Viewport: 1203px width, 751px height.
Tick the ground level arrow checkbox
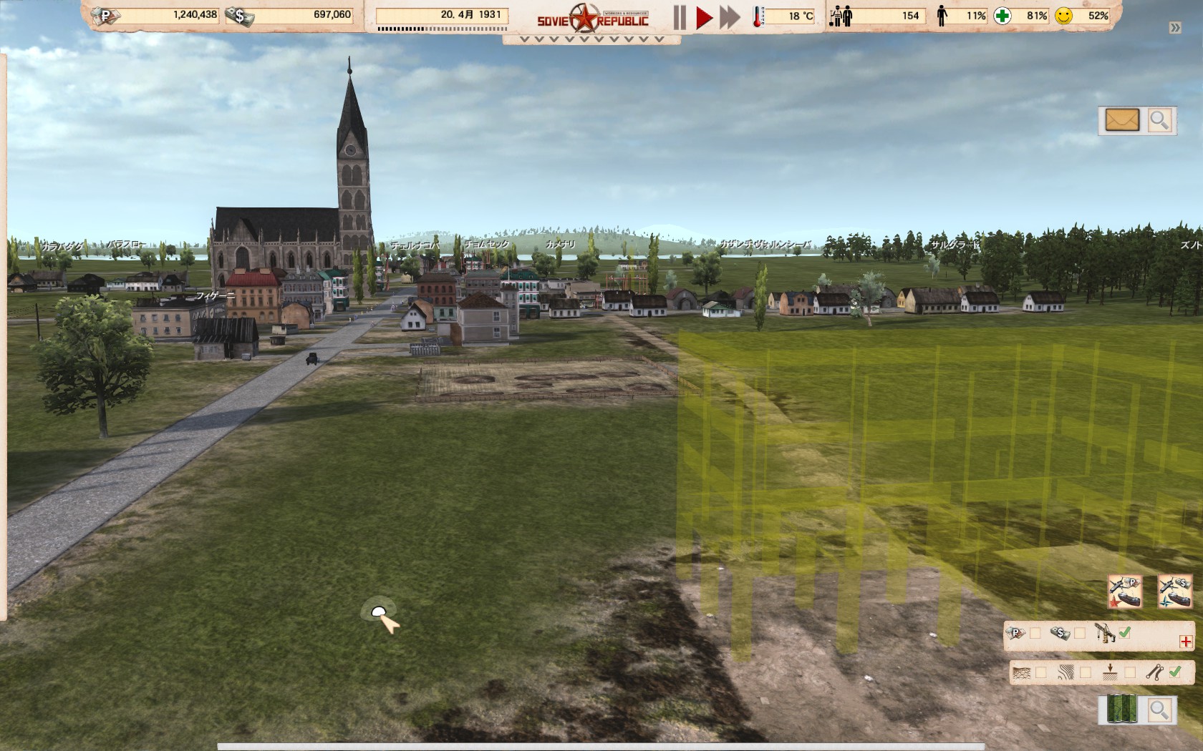1130,672
